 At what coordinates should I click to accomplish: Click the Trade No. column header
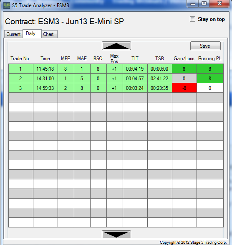pos(20,59)
